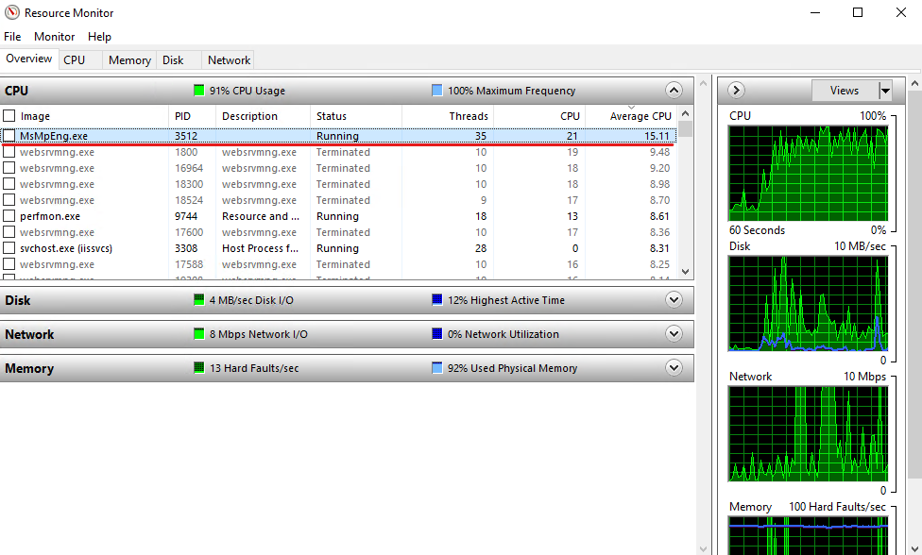Switch to the Network tab
The height and width of the screenshot is (555, 922).
tap(229, 59)
